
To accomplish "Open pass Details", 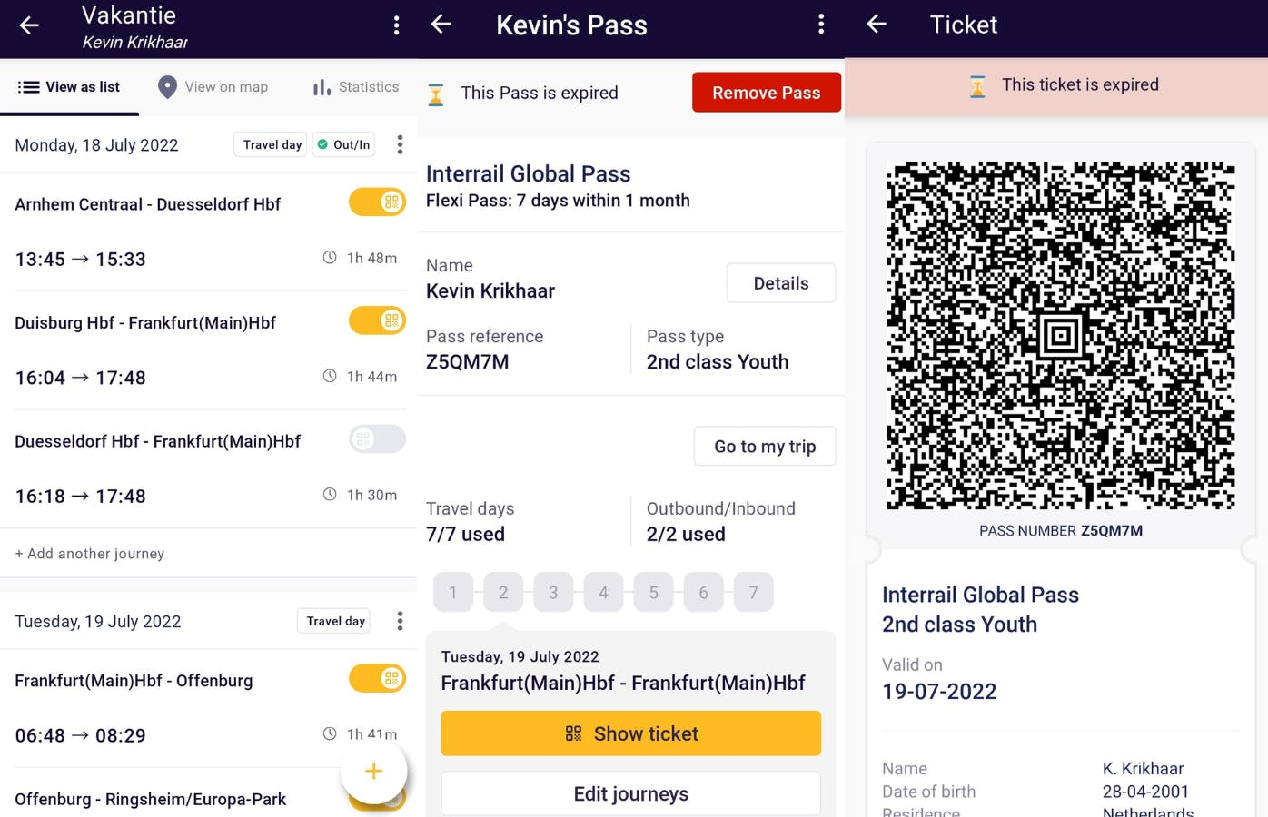I will 780,283.
